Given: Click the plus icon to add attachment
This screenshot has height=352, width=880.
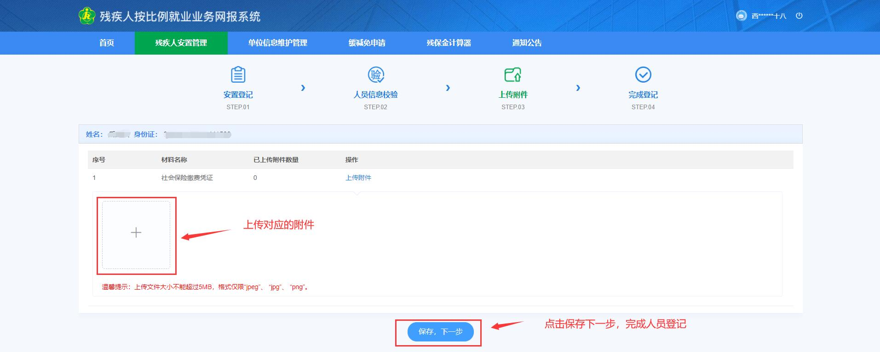Looking at the screenshot, I should [136, 233].
